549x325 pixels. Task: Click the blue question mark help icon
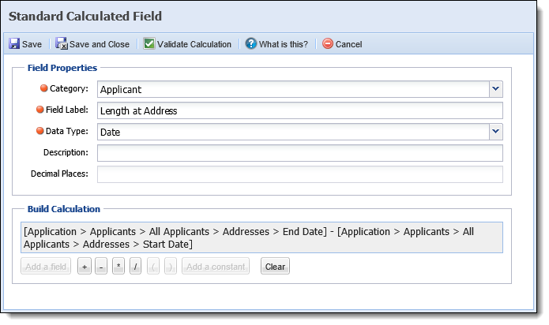tap(250, 43)
